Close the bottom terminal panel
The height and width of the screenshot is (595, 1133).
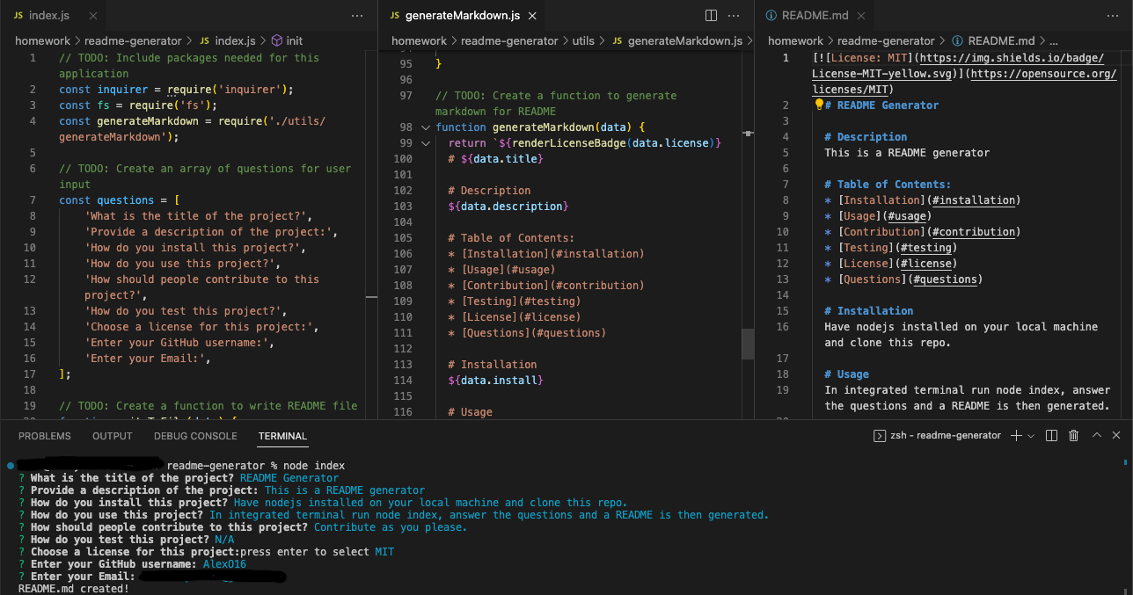click(1116, 435)
